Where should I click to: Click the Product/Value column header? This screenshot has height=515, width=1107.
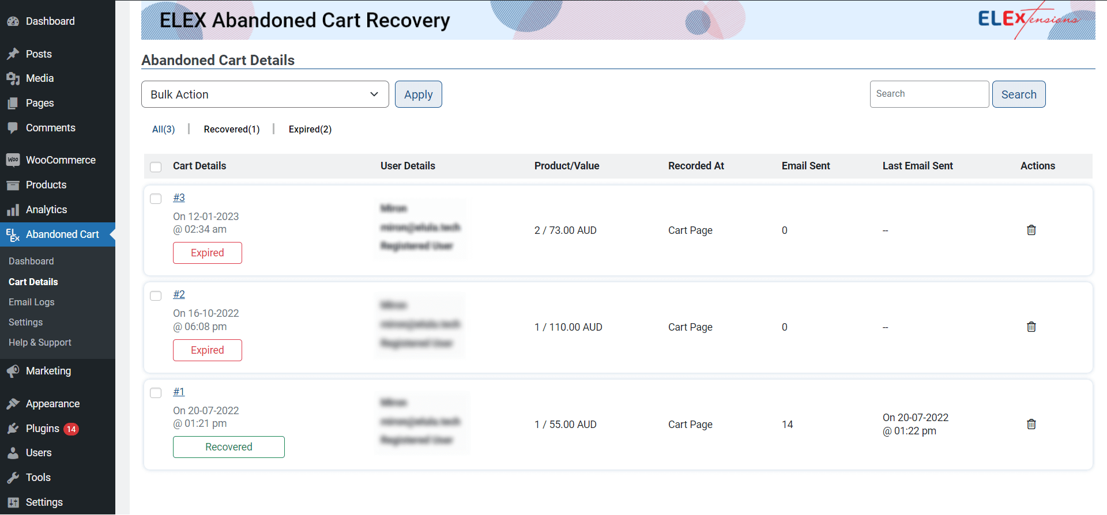(567, 166)
